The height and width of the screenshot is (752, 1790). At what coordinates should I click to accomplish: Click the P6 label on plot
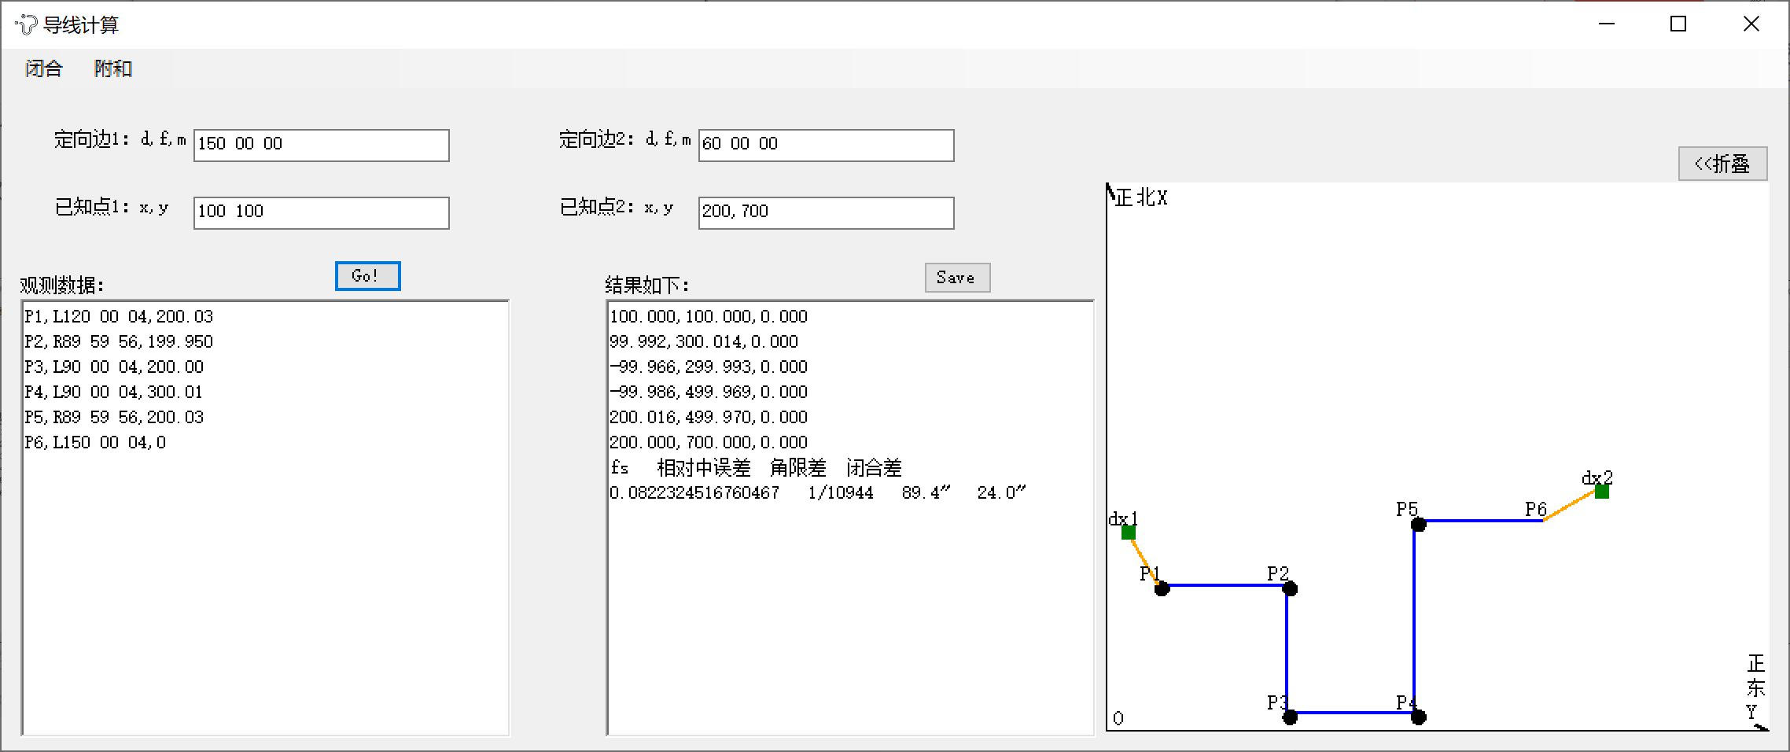tap(1536, 509)
